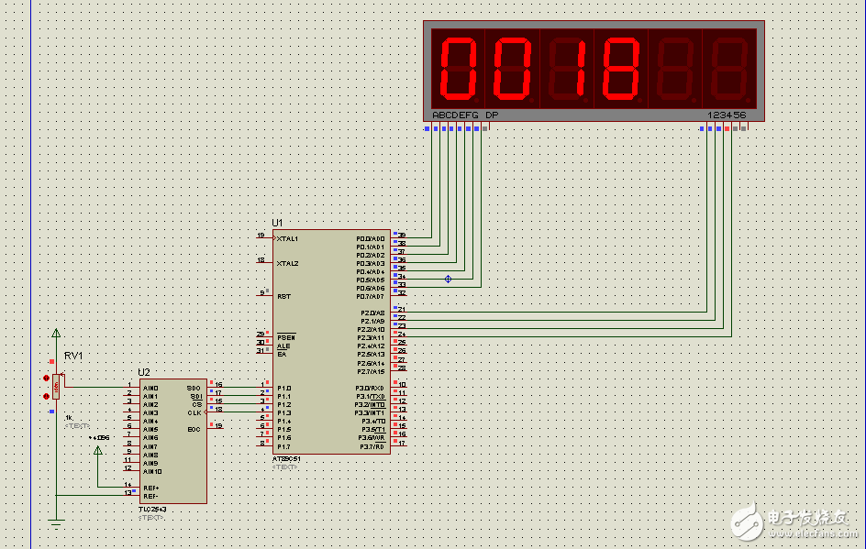Click the AIN5 pin label on U2
This screenshot has width=866, height=549.
pos(150,430)
